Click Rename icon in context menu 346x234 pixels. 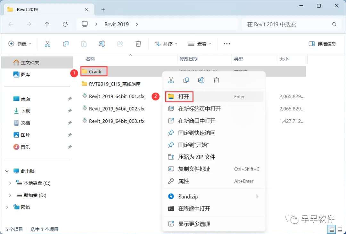click(201, 80)
